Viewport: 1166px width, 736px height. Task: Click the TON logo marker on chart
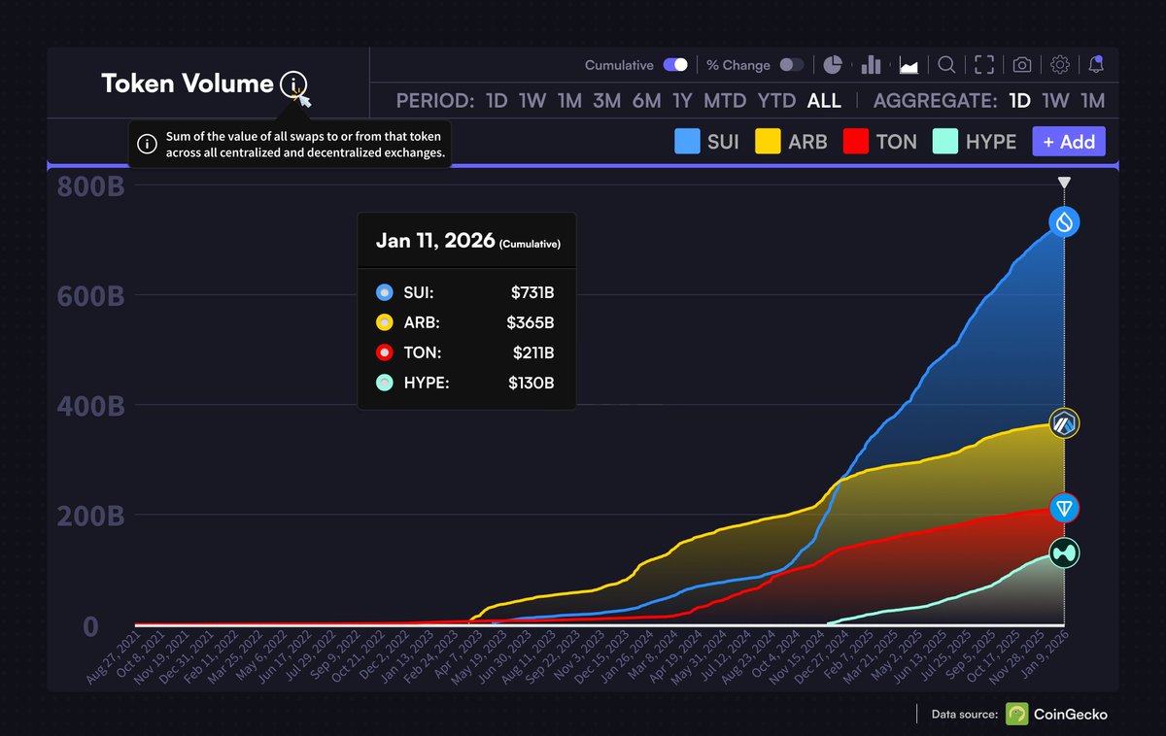(1065, 508)
